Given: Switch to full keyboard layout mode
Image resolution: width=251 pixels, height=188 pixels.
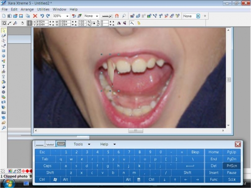Looking at the screenshot, I should tap(61, 144).
